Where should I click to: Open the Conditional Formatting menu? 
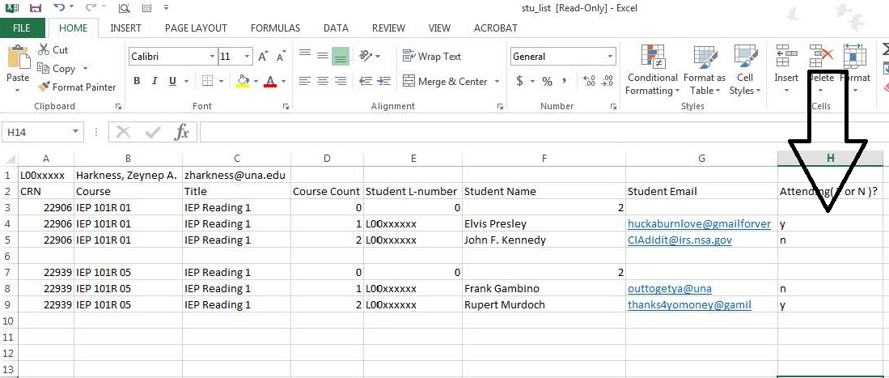click(652, 71)
